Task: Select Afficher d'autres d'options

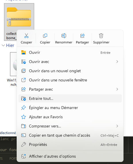Action: point(70,156)
